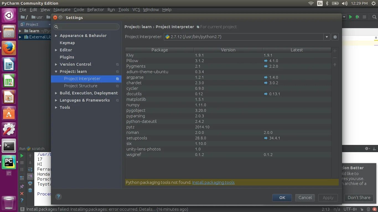378x212 pixels.
Task: Select Project Structure in settings tree
Action: coord(81,86)
